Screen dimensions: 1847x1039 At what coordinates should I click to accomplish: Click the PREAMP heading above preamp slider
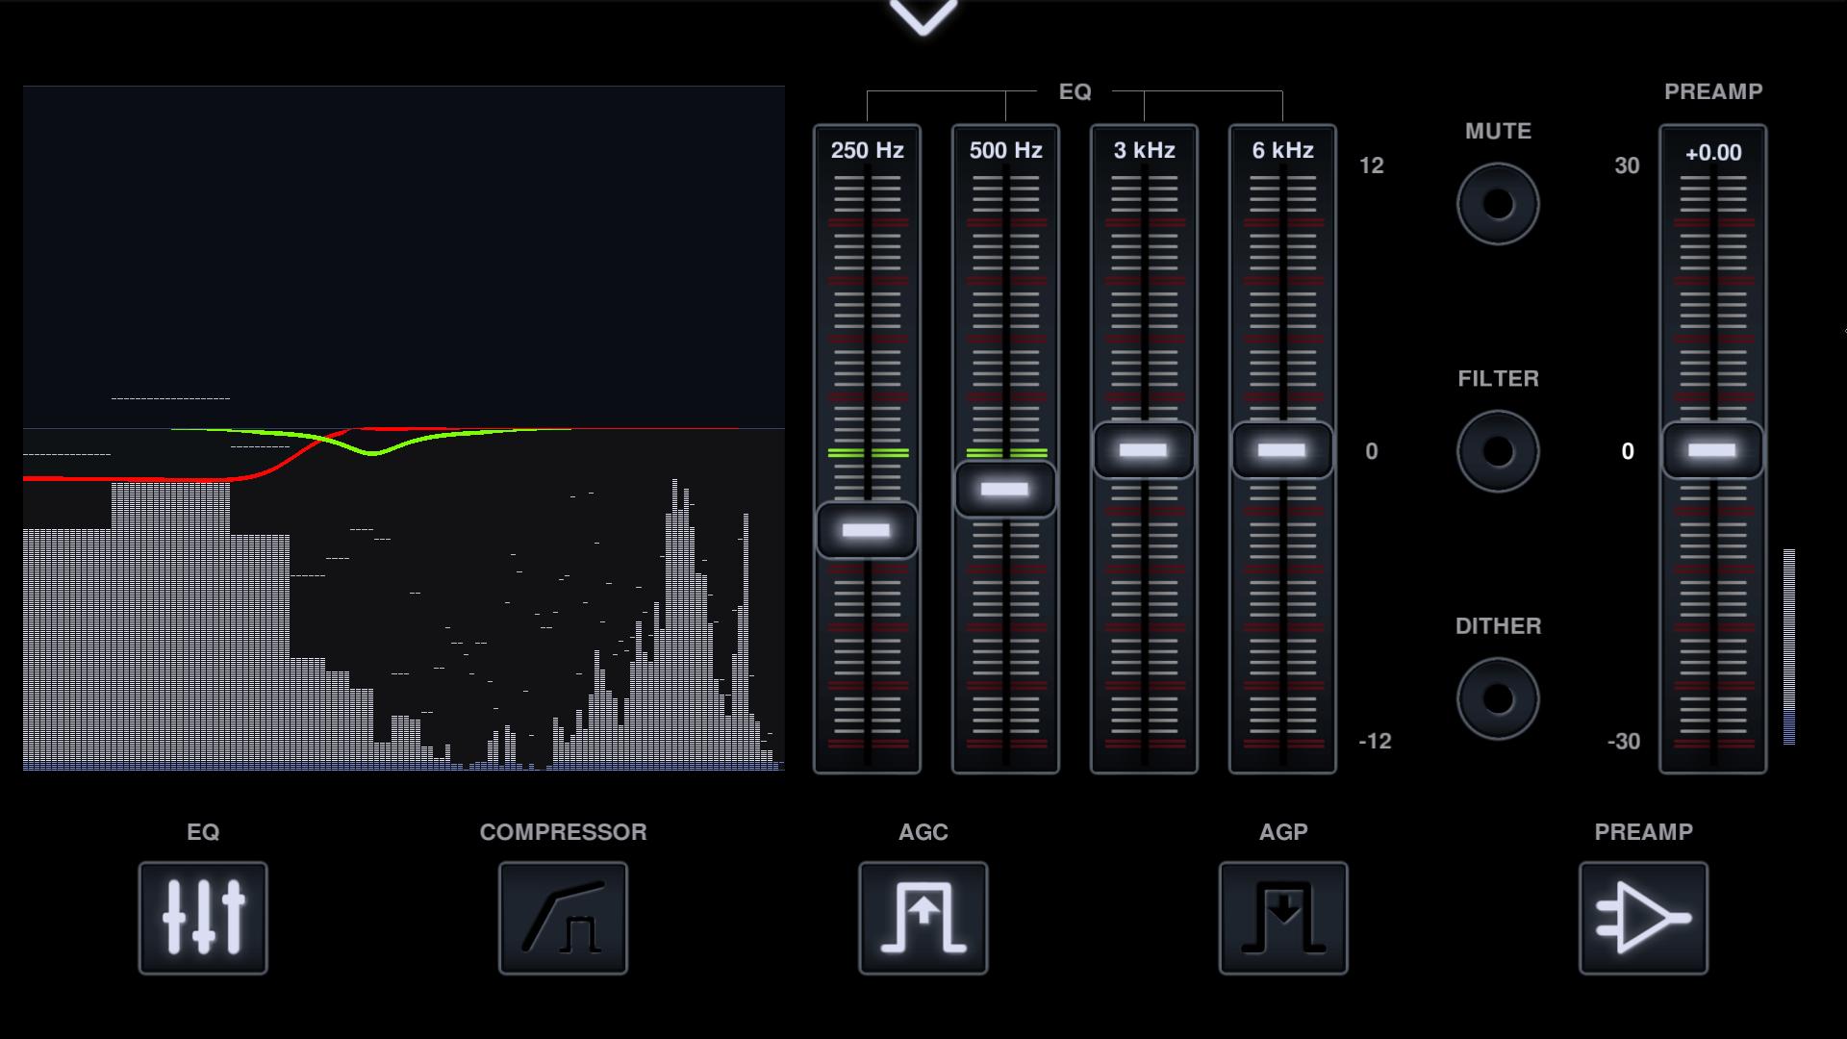pyautogui.click(x=1713, y=91)
